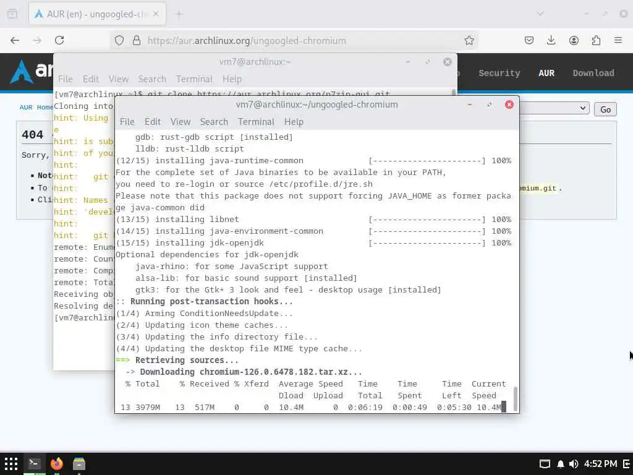Open the file manager taskbar icon
This screenshot has height=475, width=633.
click(x=79, y=464)
